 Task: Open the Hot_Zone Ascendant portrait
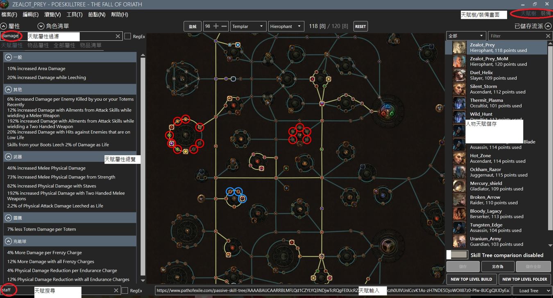pos(459,158)
